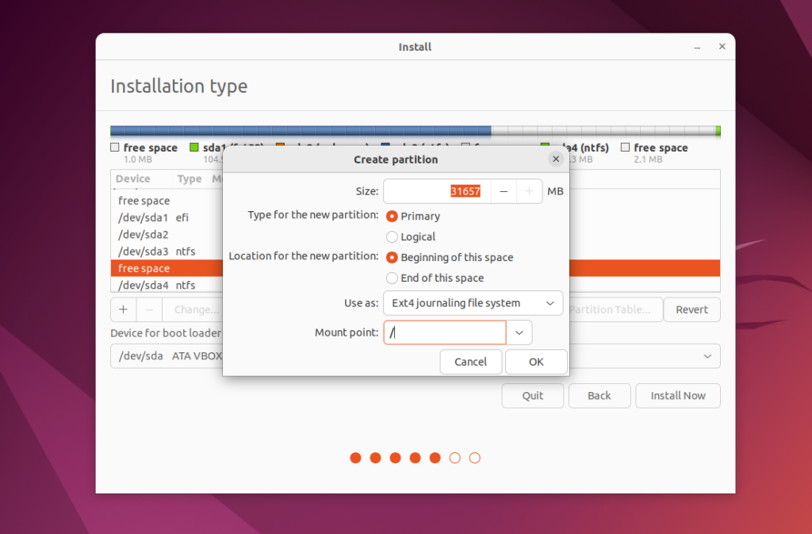
Task: Select the /dev/sda3 ntfs row
Action: (167, 252)
